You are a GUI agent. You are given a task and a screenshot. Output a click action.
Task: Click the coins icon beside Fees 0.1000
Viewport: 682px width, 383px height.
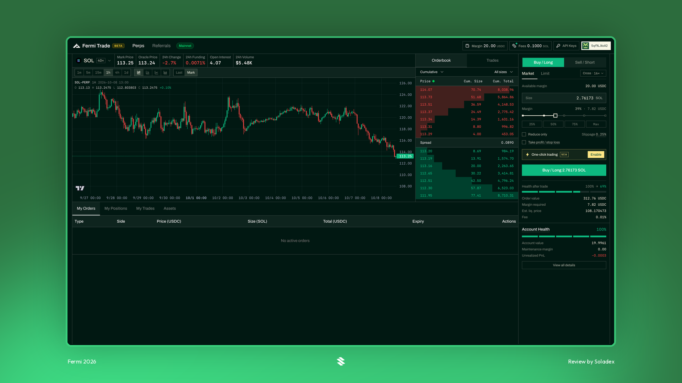[514, 46]
